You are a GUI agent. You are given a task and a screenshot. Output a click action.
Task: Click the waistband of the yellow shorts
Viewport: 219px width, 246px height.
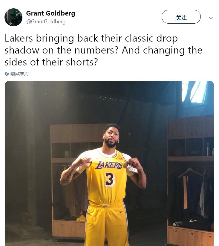(106, 205)
